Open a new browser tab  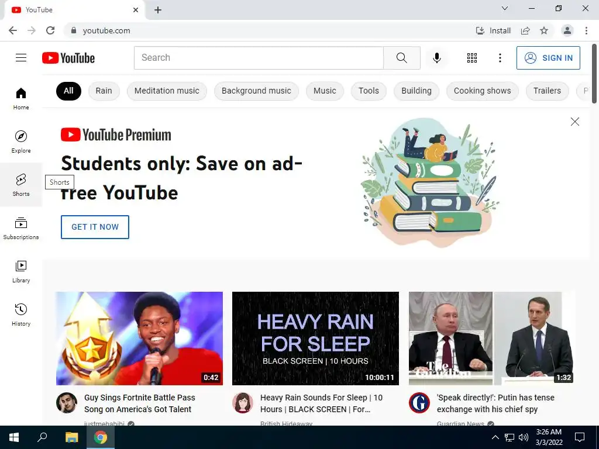[x=158, y=10]
